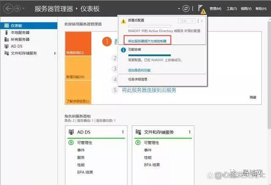Select the 新增功能(W) tile
This screenshot has width=271, height=185.
[x=78, y=68]
